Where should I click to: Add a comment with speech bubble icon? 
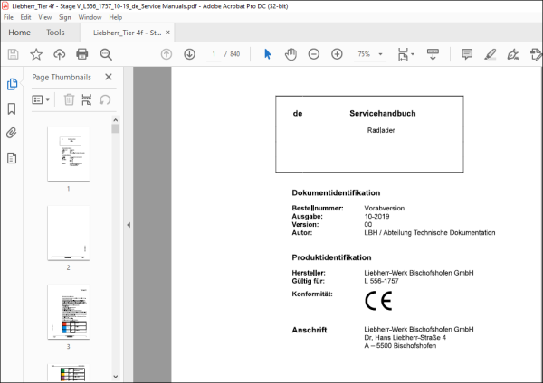pyautogui.click(x=467, y=54)
